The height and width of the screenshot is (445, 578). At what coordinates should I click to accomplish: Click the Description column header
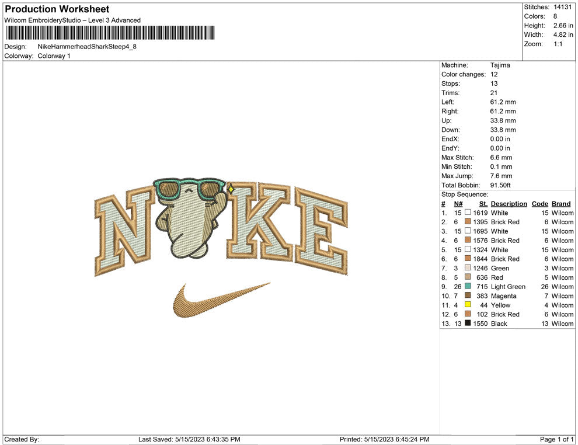pyautogui.click(x=509, y=204)
